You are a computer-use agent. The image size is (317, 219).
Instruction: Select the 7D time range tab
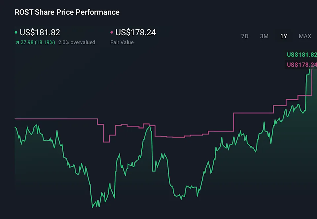click(245, 36)
